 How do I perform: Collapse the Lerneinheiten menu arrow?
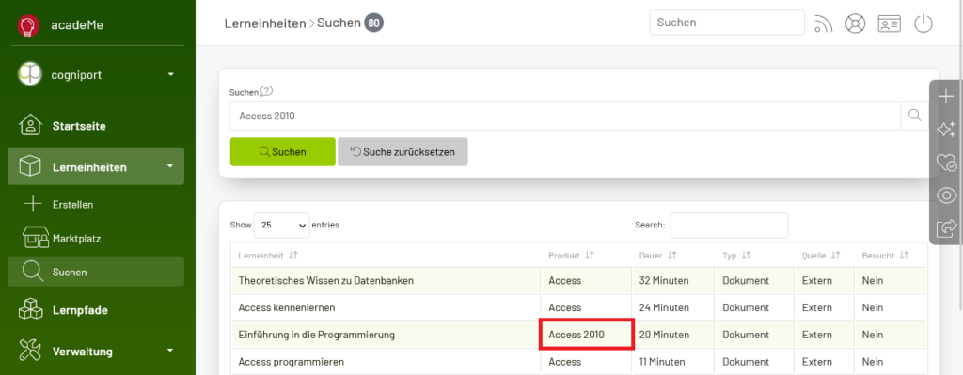(x=171, y=166)
